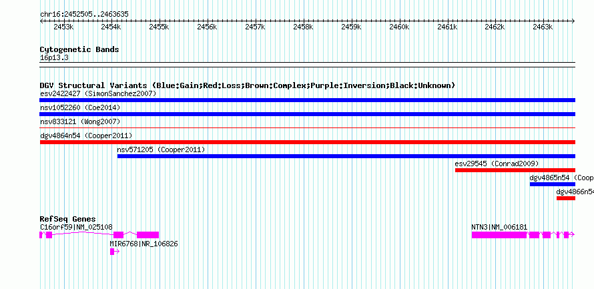Click the 2458k ruler tick label
Screen dimensions: 594x289
point(304,27)
